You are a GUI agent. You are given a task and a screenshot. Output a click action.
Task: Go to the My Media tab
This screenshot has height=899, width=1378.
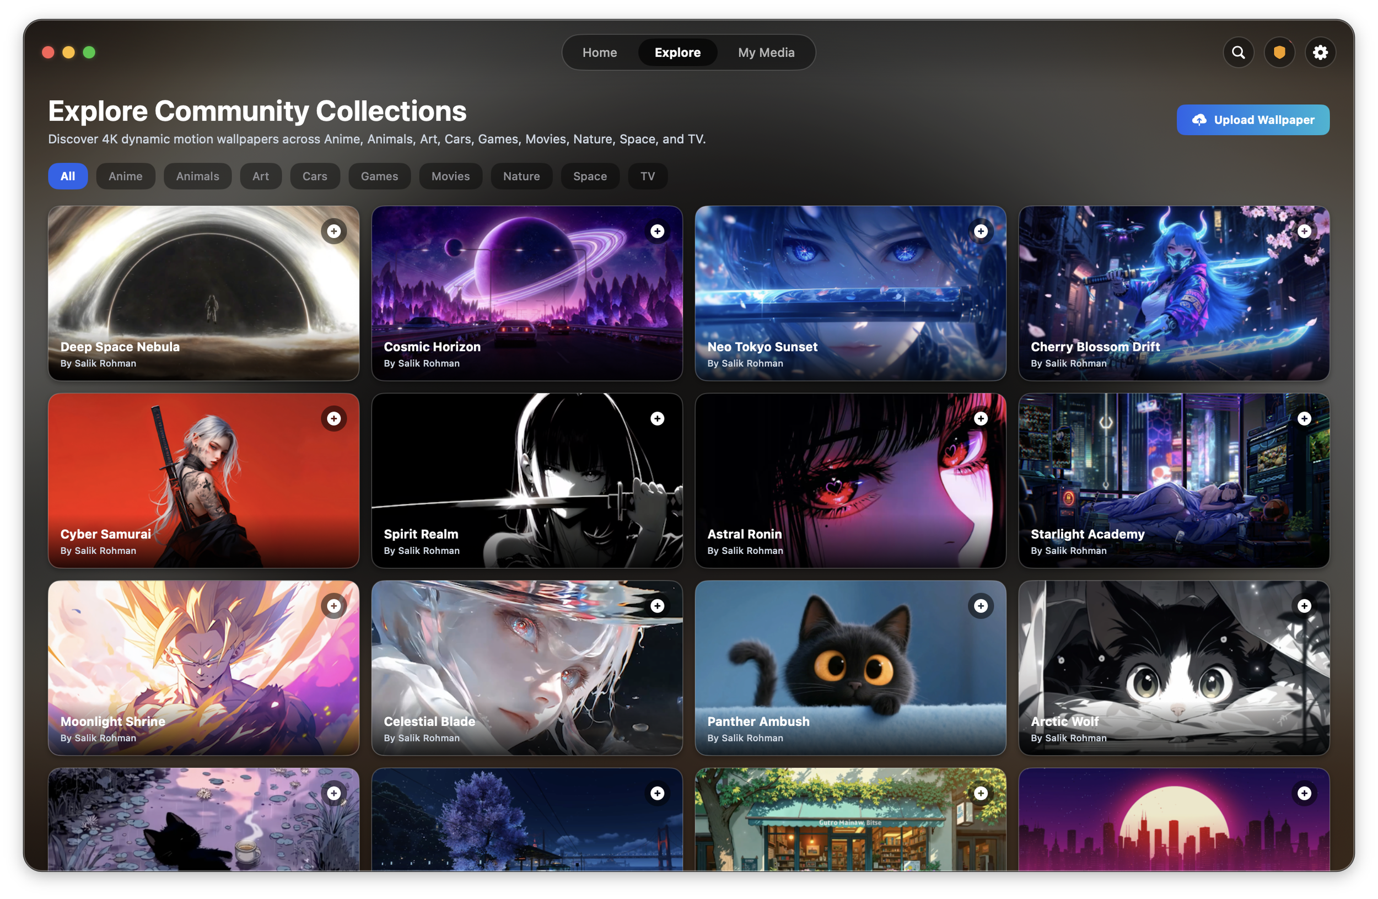click(x=766, y=53)
